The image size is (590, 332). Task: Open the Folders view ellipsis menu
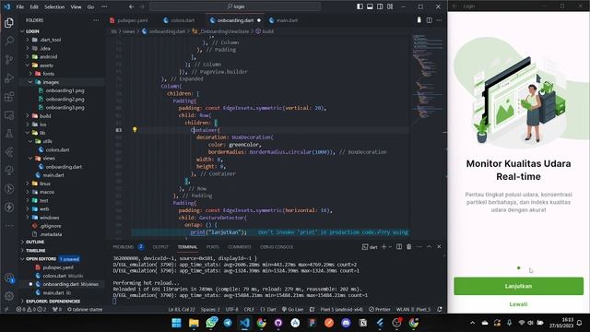click(96, 20)
